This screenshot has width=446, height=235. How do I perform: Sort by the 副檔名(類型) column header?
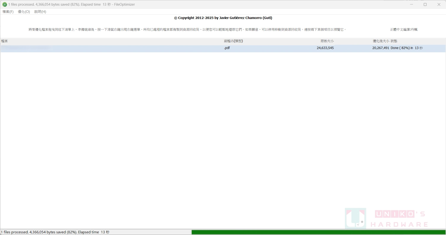tap(233, 41)
